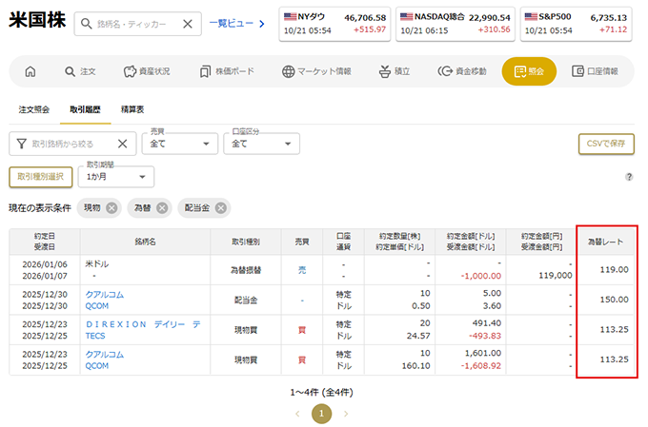Click the 取引種別選択 button
The width and height of the screenshot is (648, 427).
click(x=39, y=177)
